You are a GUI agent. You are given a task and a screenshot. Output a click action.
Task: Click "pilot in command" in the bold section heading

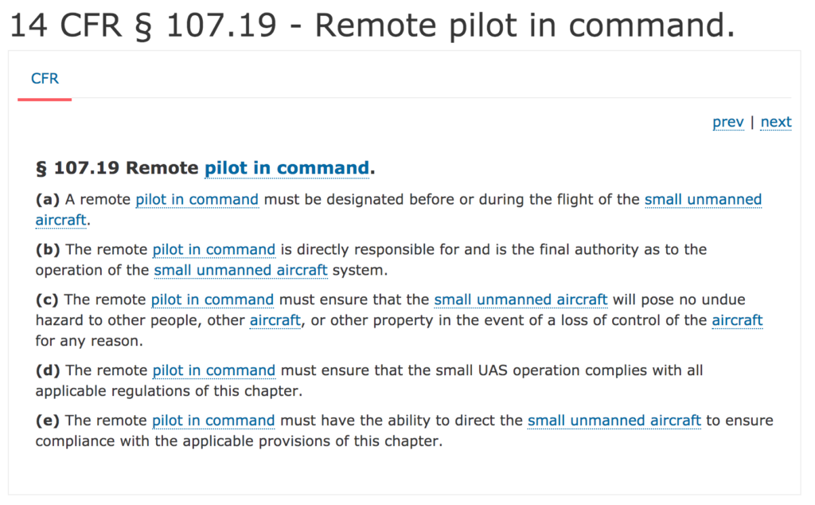tap(287, 168)
